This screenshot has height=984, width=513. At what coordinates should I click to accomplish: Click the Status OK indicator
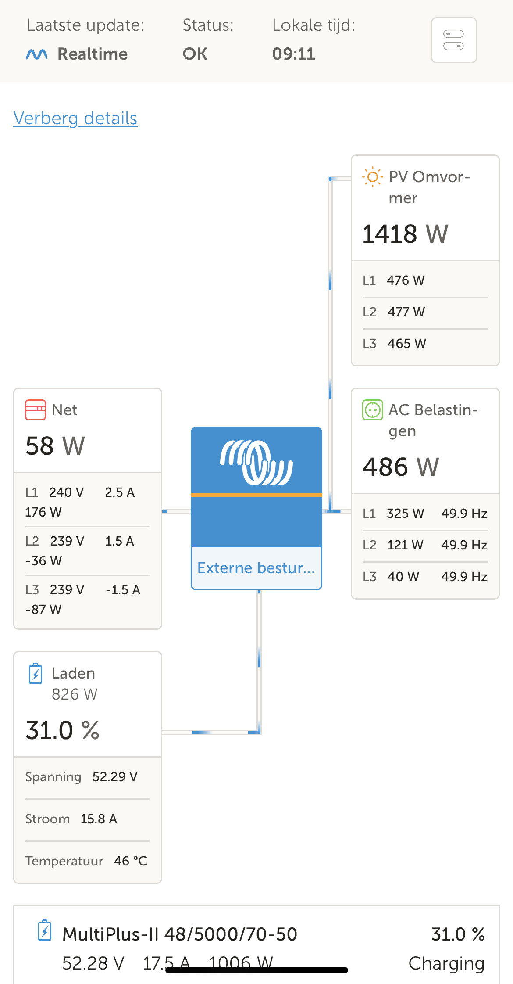tap(195, 54)
